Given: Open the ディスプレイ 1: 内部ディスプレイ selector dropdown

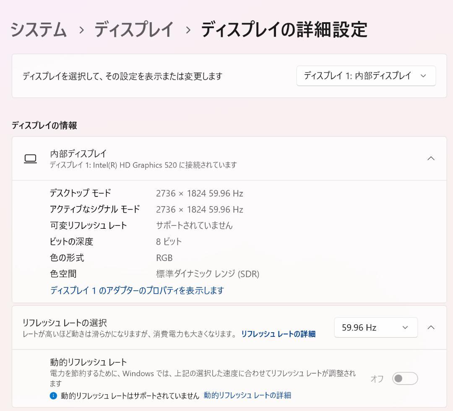Looking at the screenshot, I should tap(365, 76).
